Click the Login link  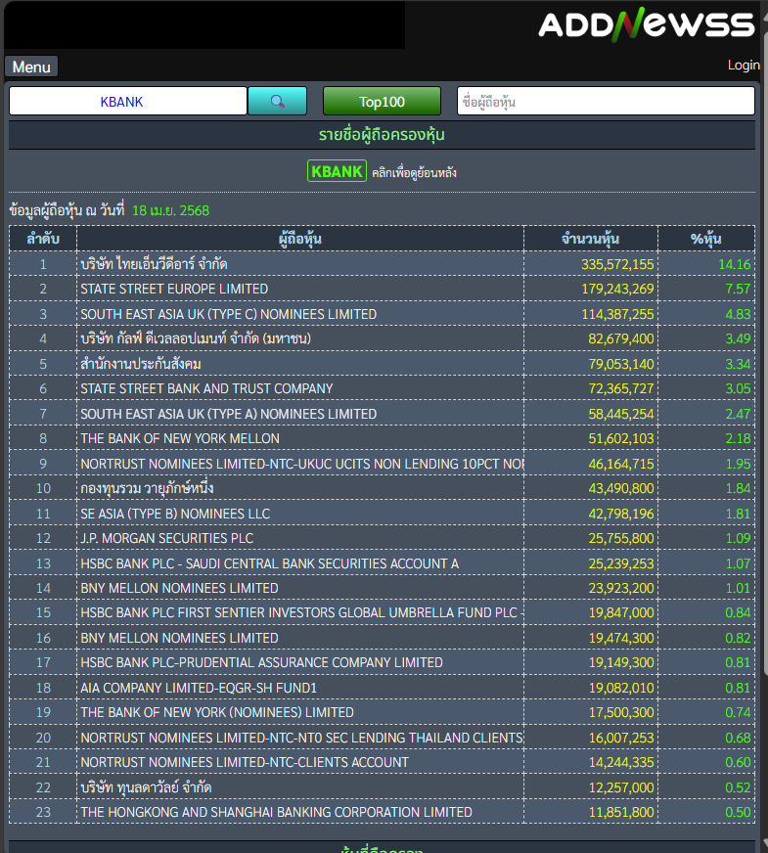tap(744, 65)
